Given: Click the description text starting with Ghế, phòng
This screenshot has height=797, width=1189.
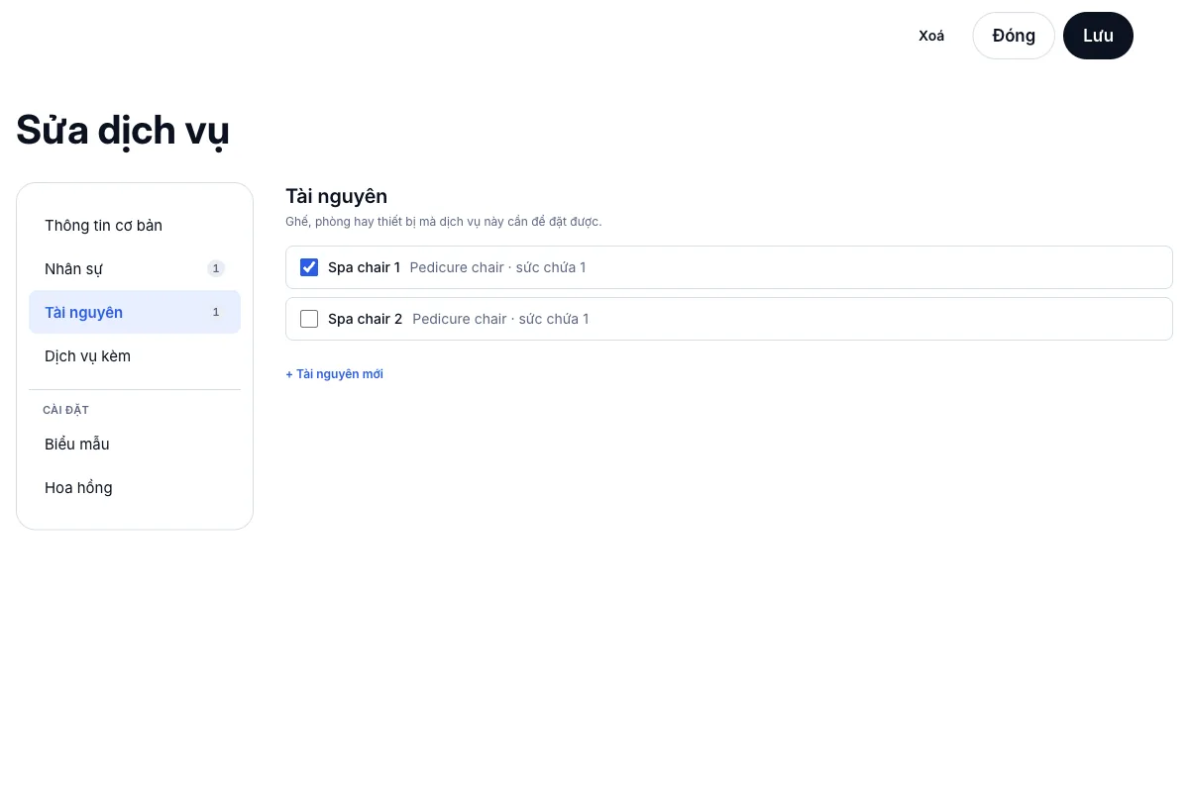Looking at the screenshot, I should click(x=444, y=222).
